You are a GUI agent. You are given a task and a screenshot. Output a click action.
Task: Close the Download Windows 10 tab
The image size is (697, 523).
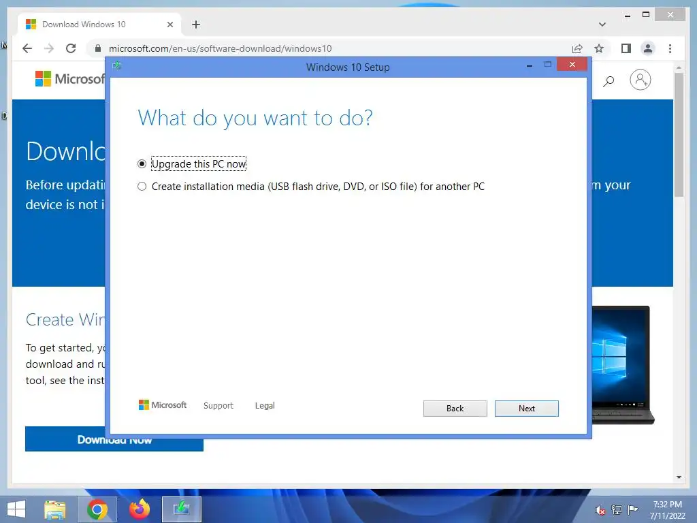[x=169, y=25]
